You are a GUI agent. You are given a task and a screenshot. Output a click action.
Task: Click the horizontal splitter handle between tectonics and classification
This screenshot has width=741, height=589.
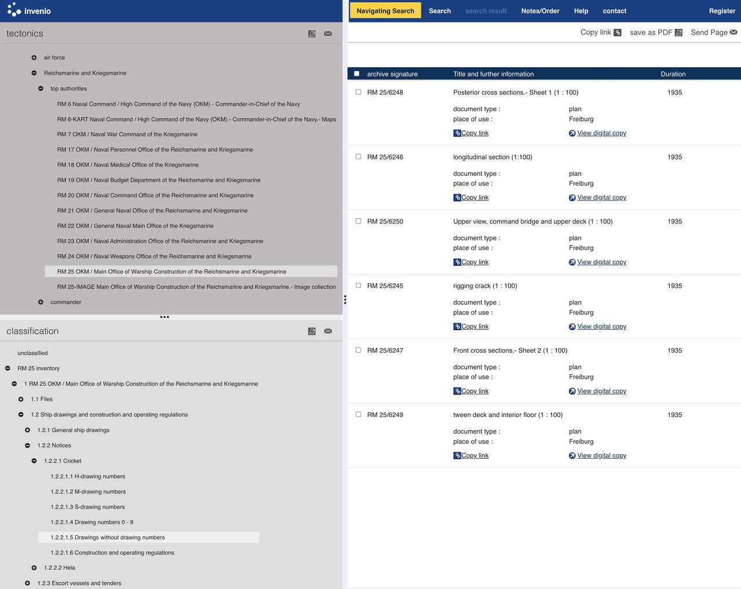(x=164, y=317)
